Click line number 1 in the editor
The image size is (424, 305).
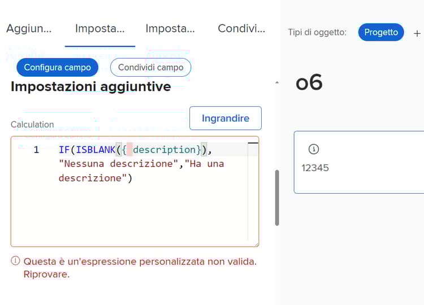(36, 150)
